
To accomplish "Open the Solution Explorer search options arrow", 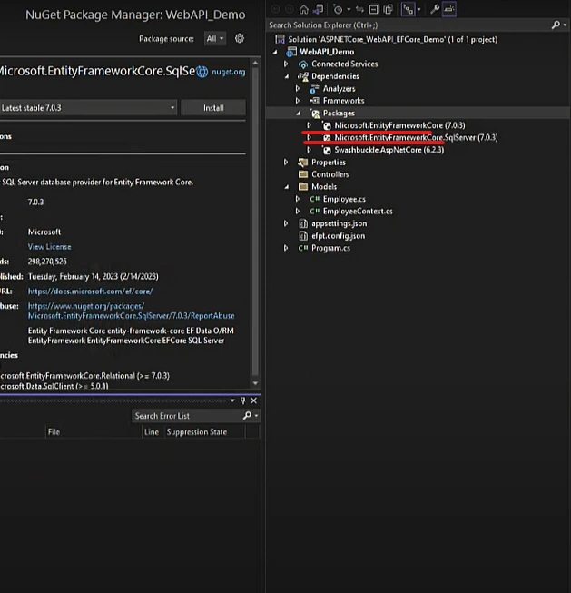I will 565,25.
